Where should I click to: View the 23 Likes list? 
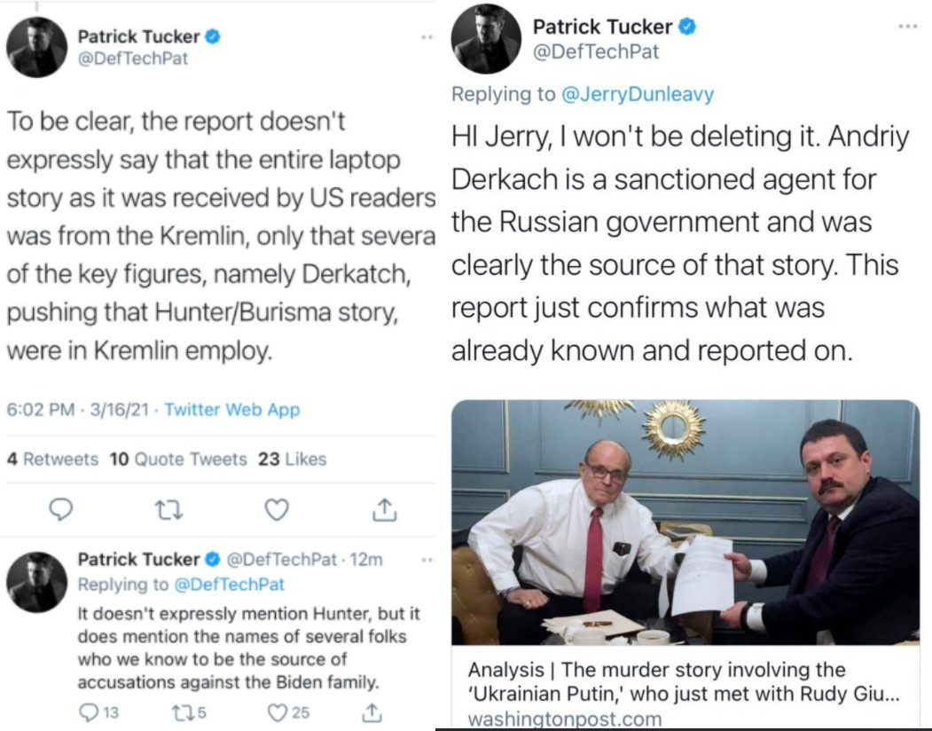click(292, 460)
